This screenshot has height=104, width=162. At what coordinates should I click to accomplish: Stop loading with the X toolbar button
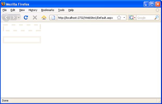click(x=35, y=18)
